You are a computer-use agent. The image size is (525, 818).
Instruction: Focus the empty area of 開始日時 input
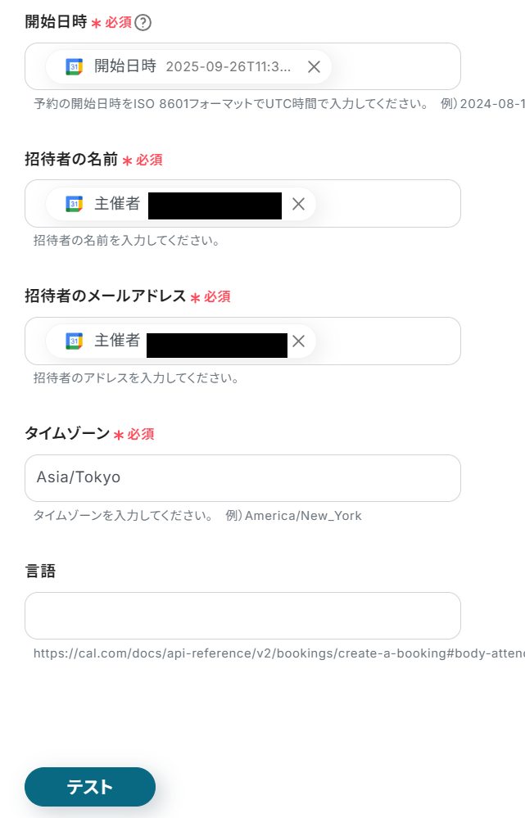[x=393, y=67]
